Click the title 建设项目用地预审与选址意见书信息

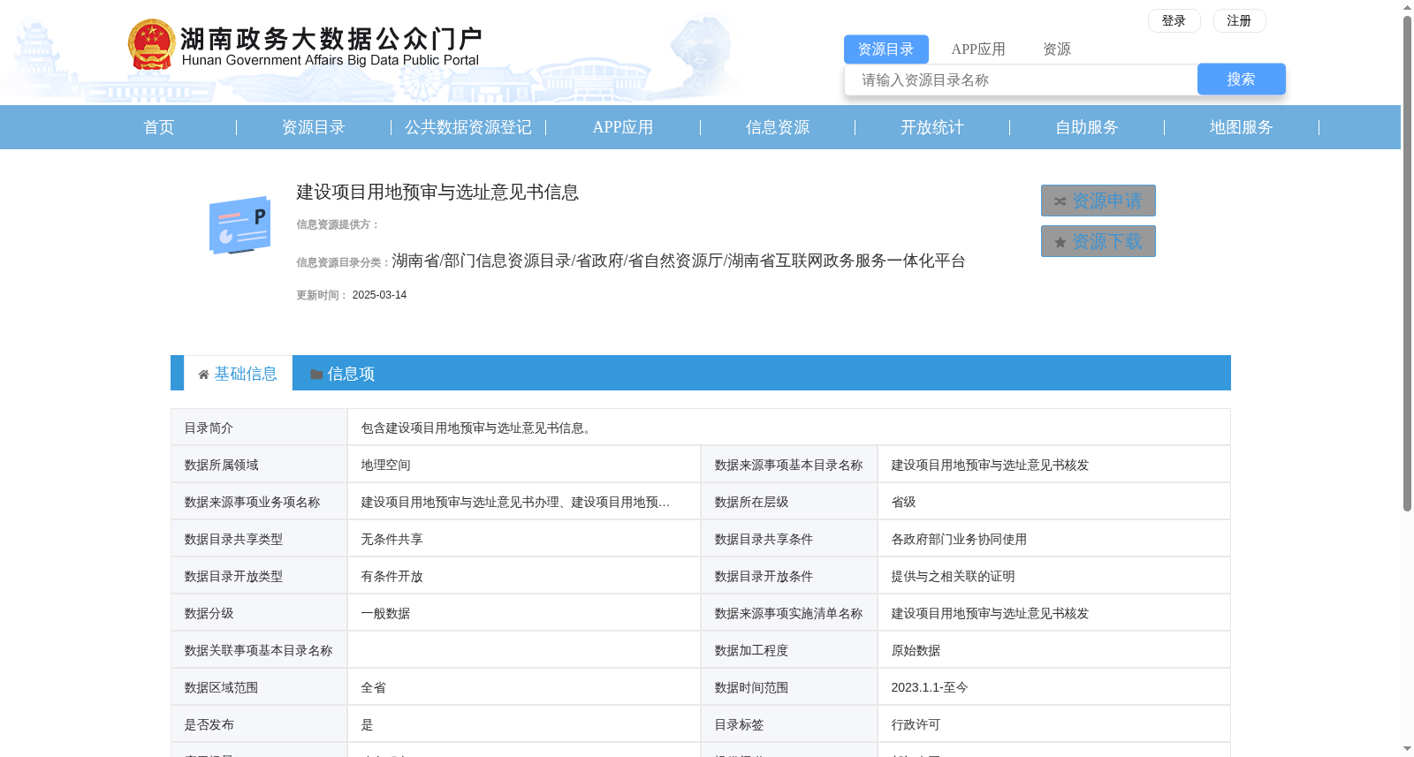point(437,192)
